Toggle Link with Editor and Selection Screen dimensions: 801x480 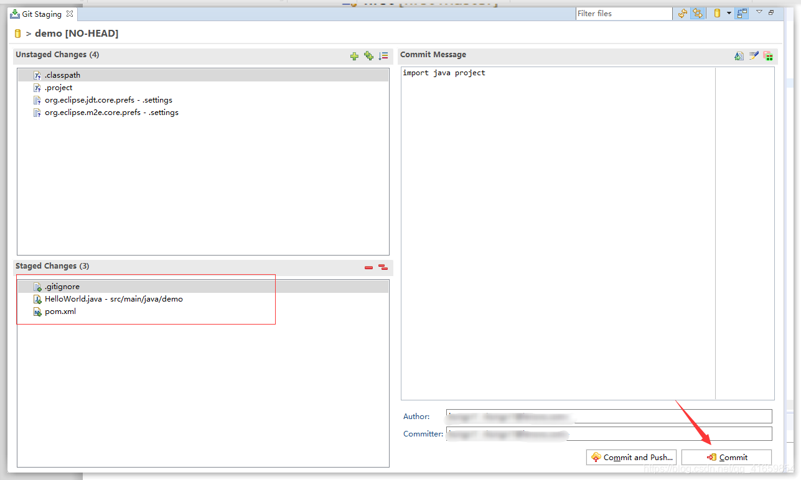[698, 13]
